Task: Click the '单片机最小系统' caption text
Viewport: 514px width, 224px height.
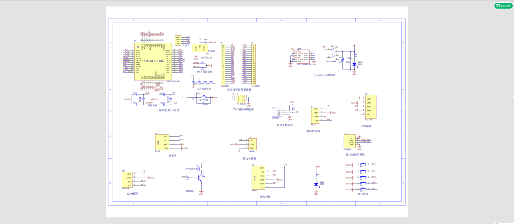Action: [169, 110]
